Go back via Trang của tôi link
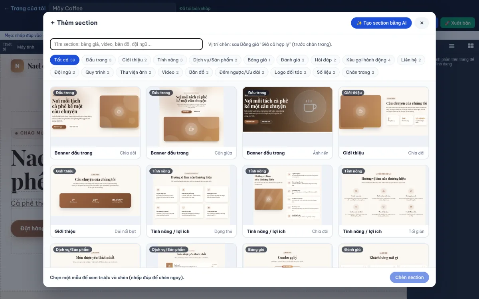Screen dimensions: 479x299 (x=25, y=8)
